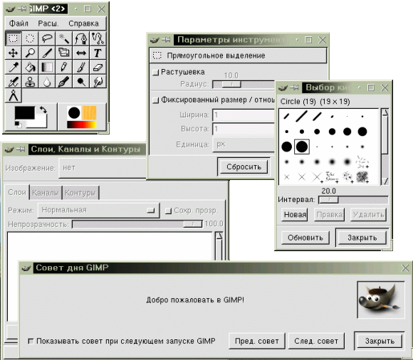Swap foreground and background colors arrow

pos(43,110)
